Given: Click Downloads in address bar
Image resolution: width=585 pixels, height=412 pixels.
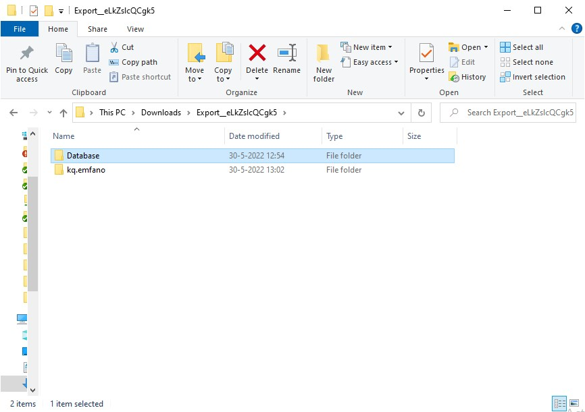Looking at the screenshot, I should [x=161, y=113].
